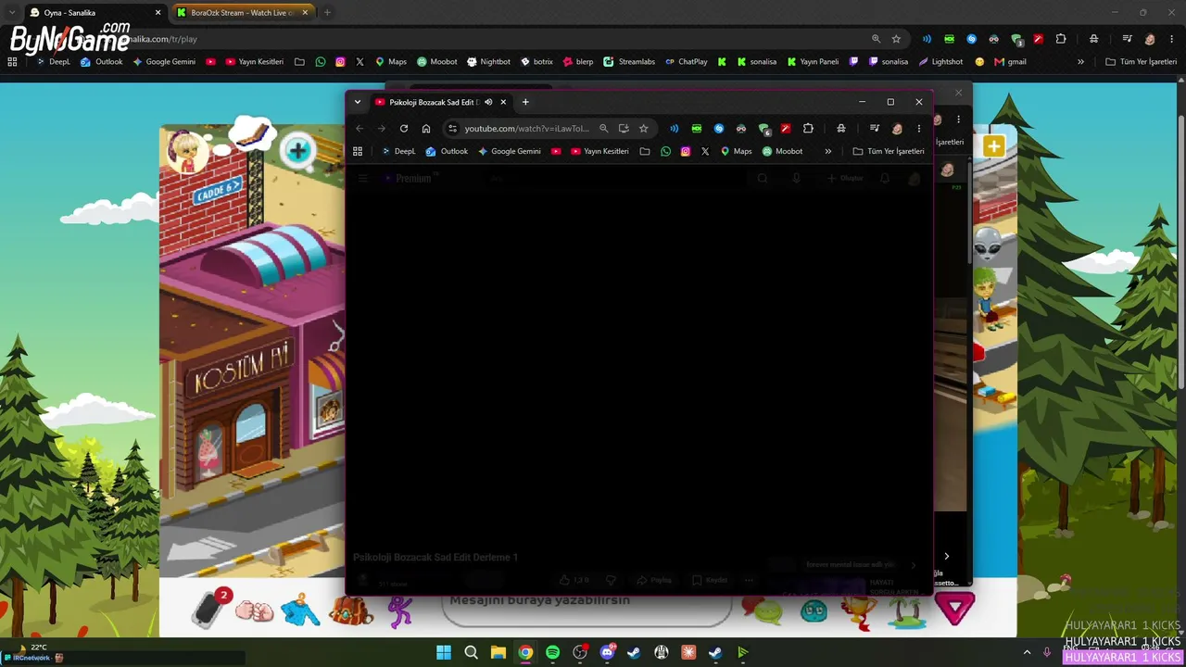Open WhatsApp bookmark in the YouTube window
This screenshot has width=1186, height=667.
(x=665, y=151)
